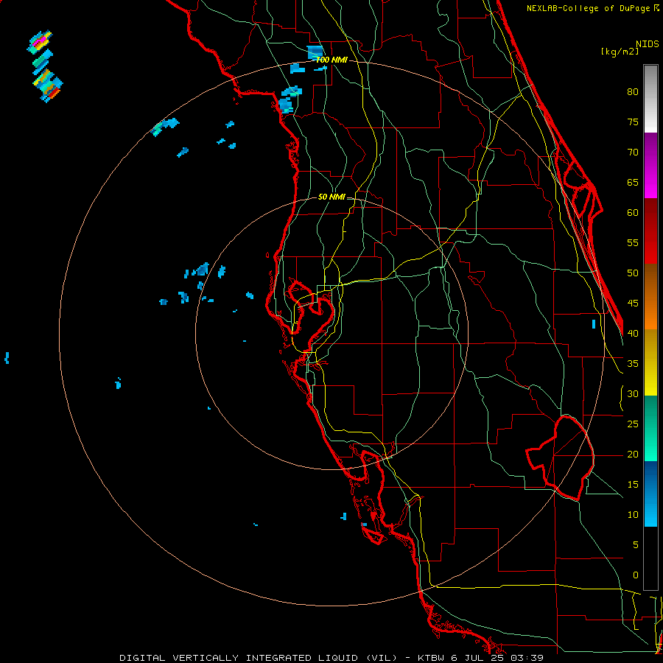Pick the brown-orange segment of the color bar
This screenshot has height=663, width=663.
[x=650, y=296]
